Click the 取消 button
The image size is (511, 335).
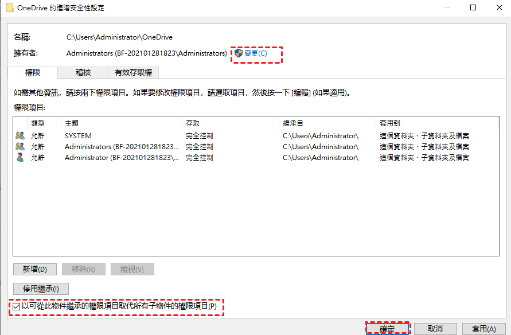[435, 329]
